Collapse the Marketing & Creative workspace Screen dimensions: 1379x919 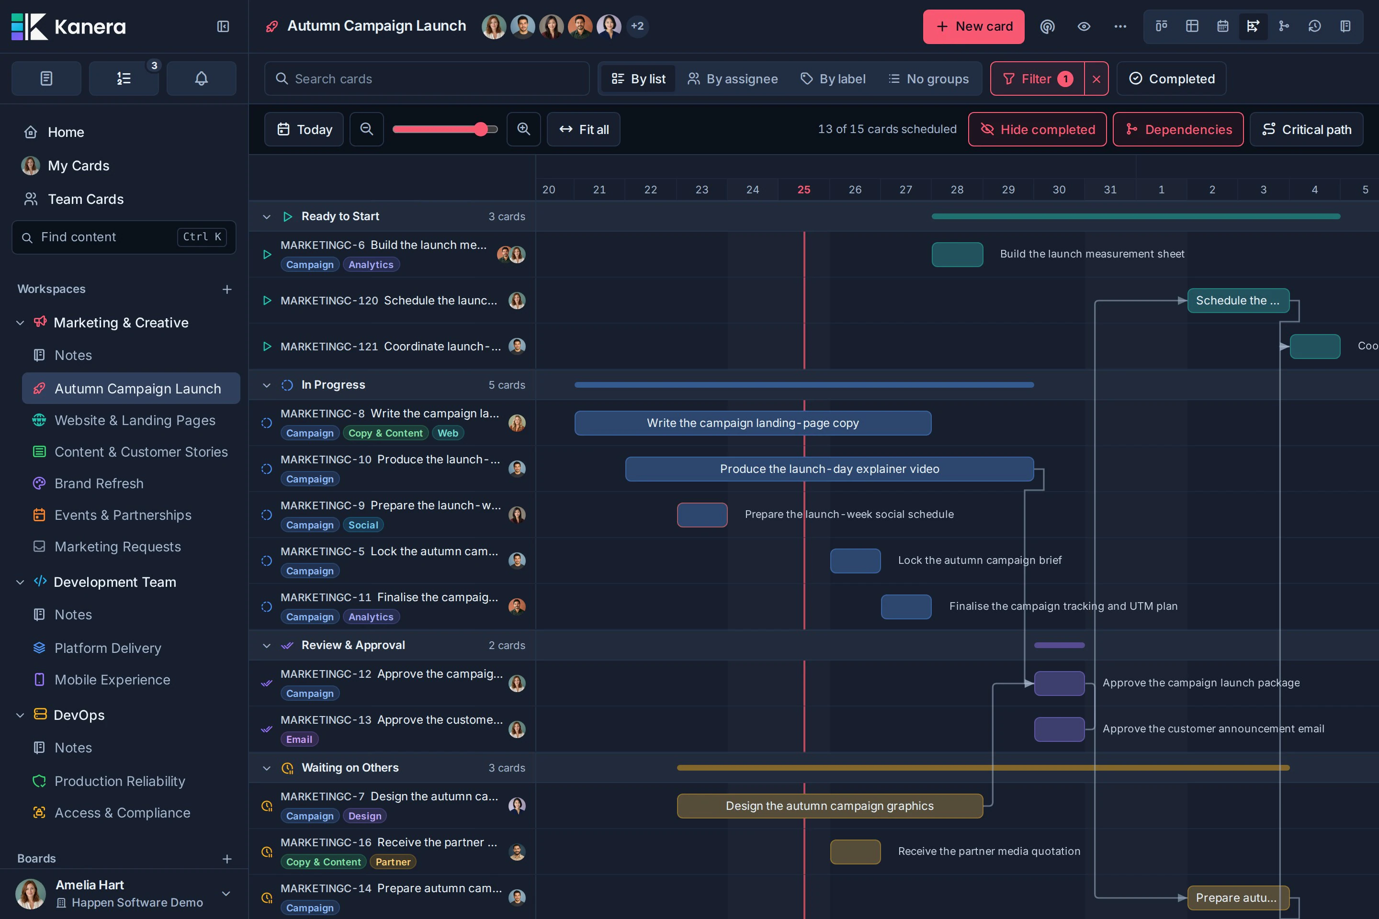point(20,323)
